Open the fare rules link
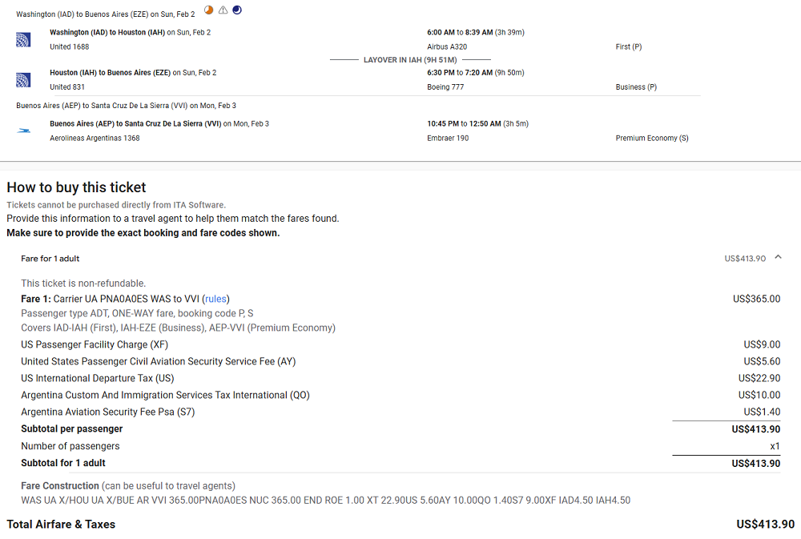This screenshot has height=539, width=801. click(215, 299)
